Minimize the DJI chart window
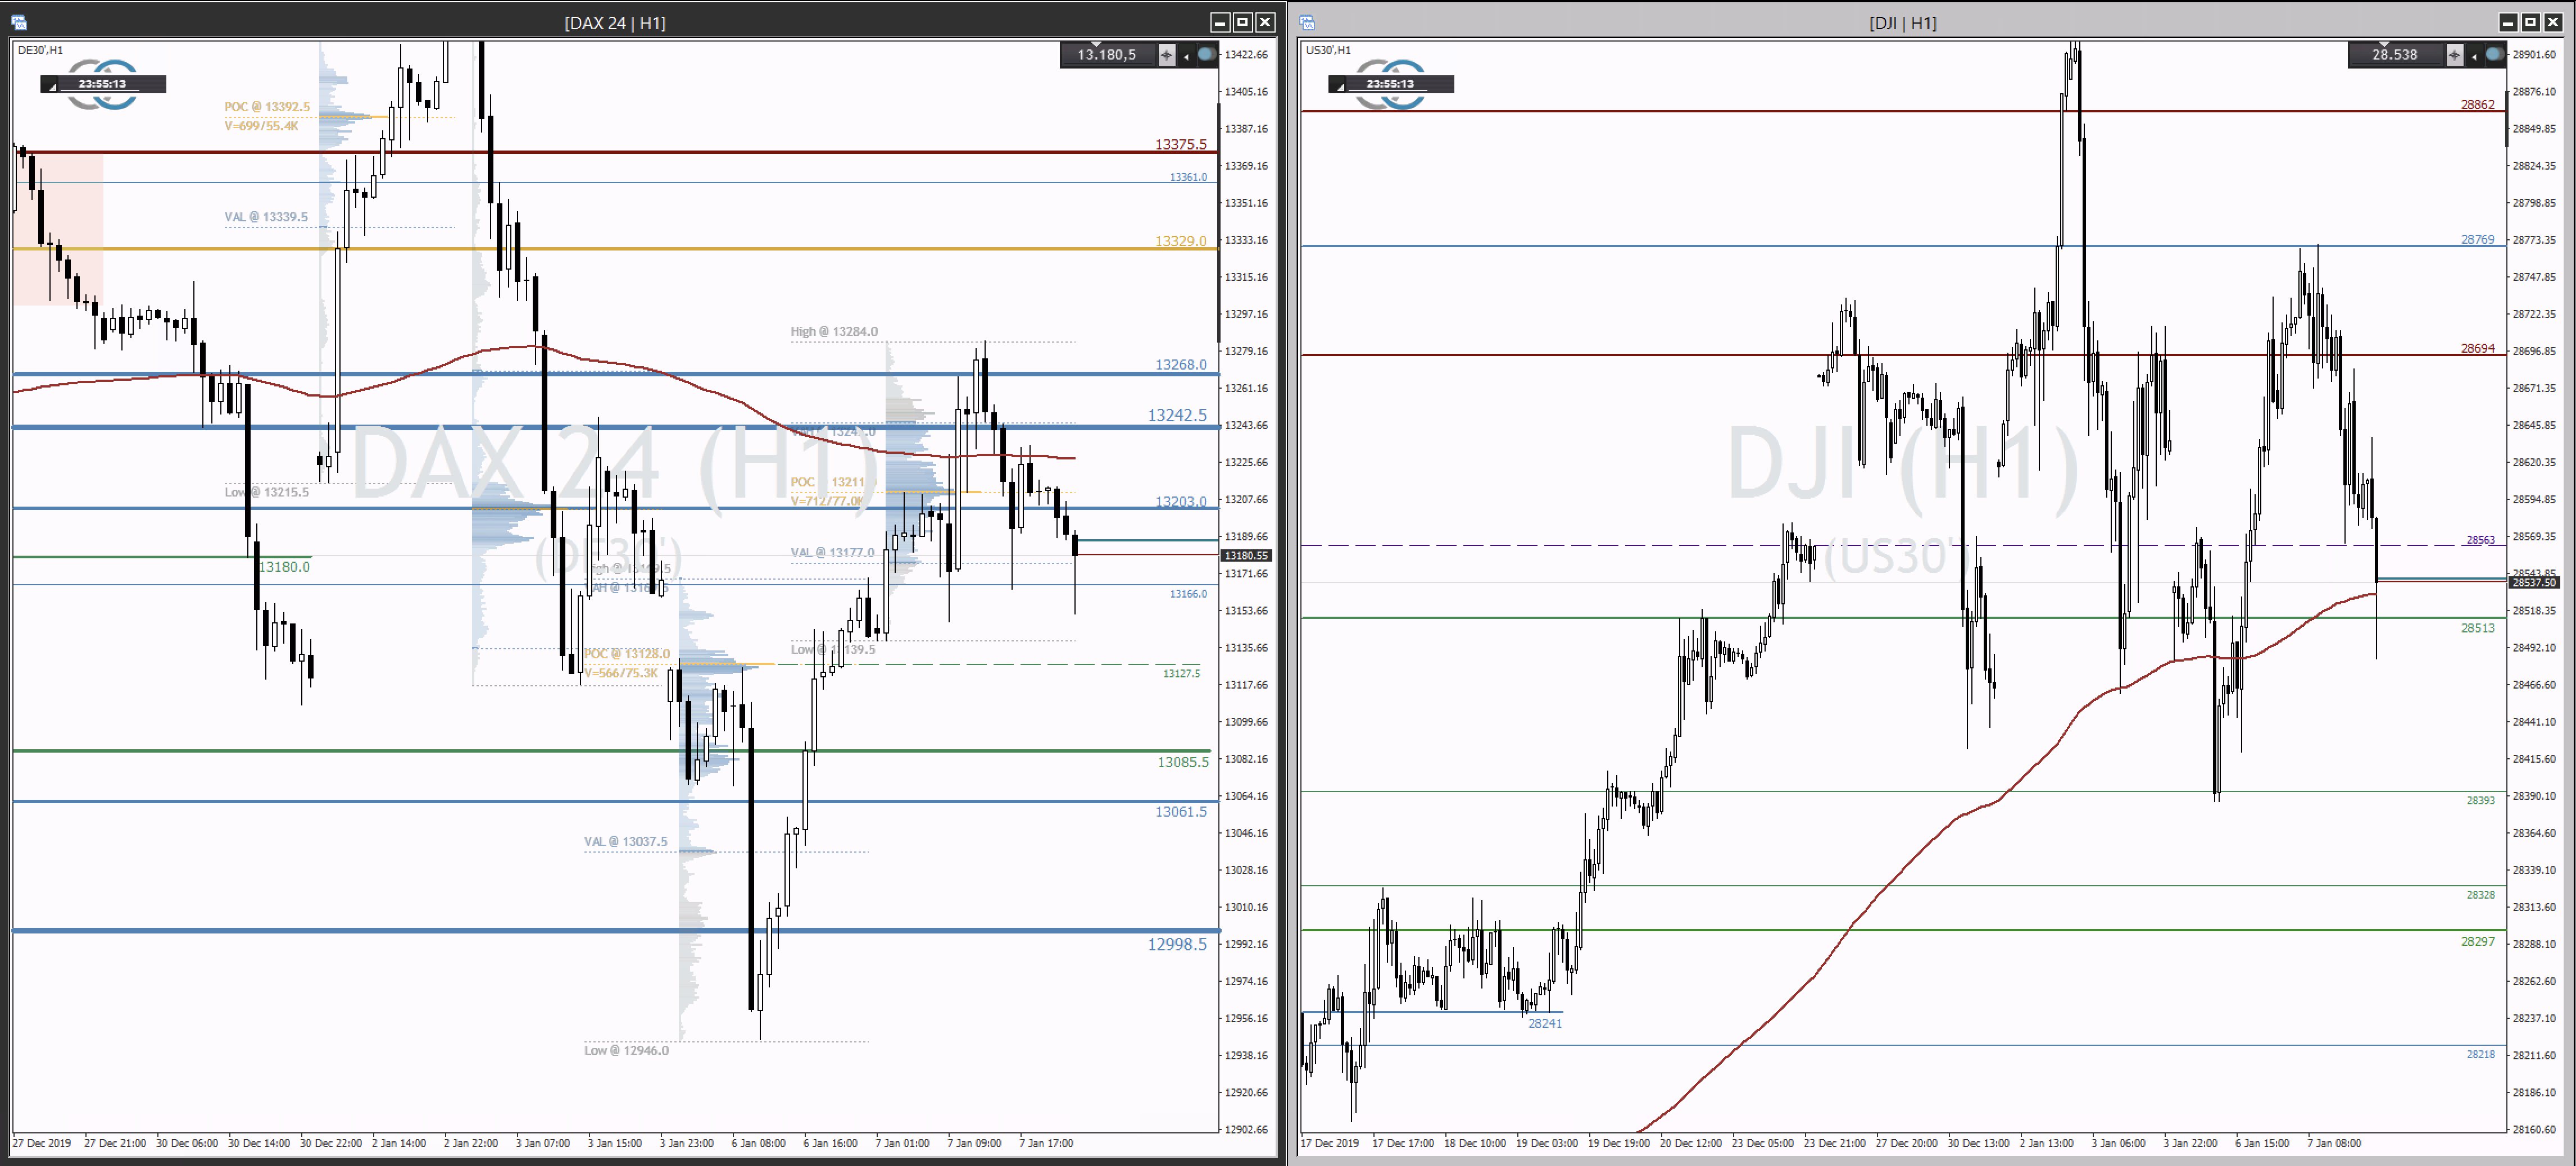 [2508, 22]
